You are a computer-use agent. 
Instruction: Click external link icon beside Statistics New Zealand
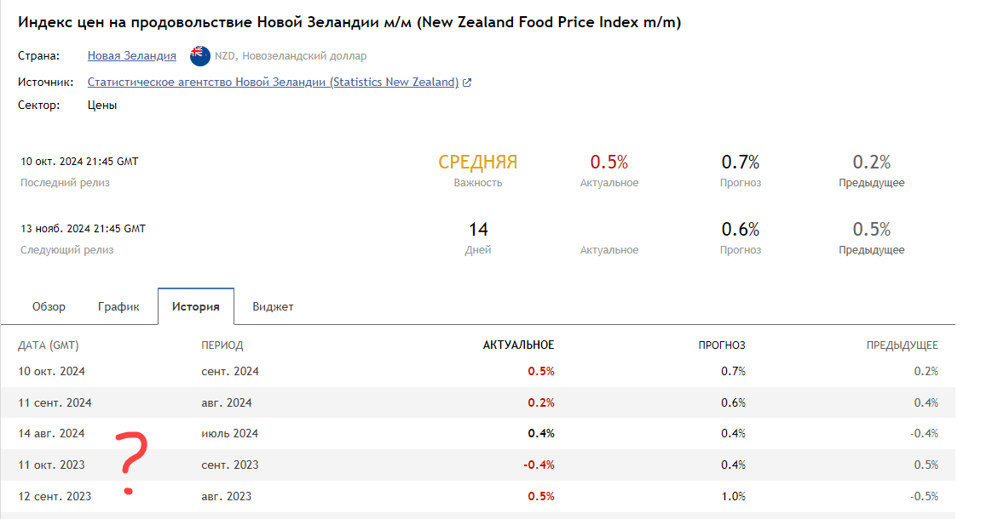tap(467, 83)
